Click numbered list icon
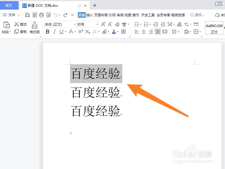 146,24
